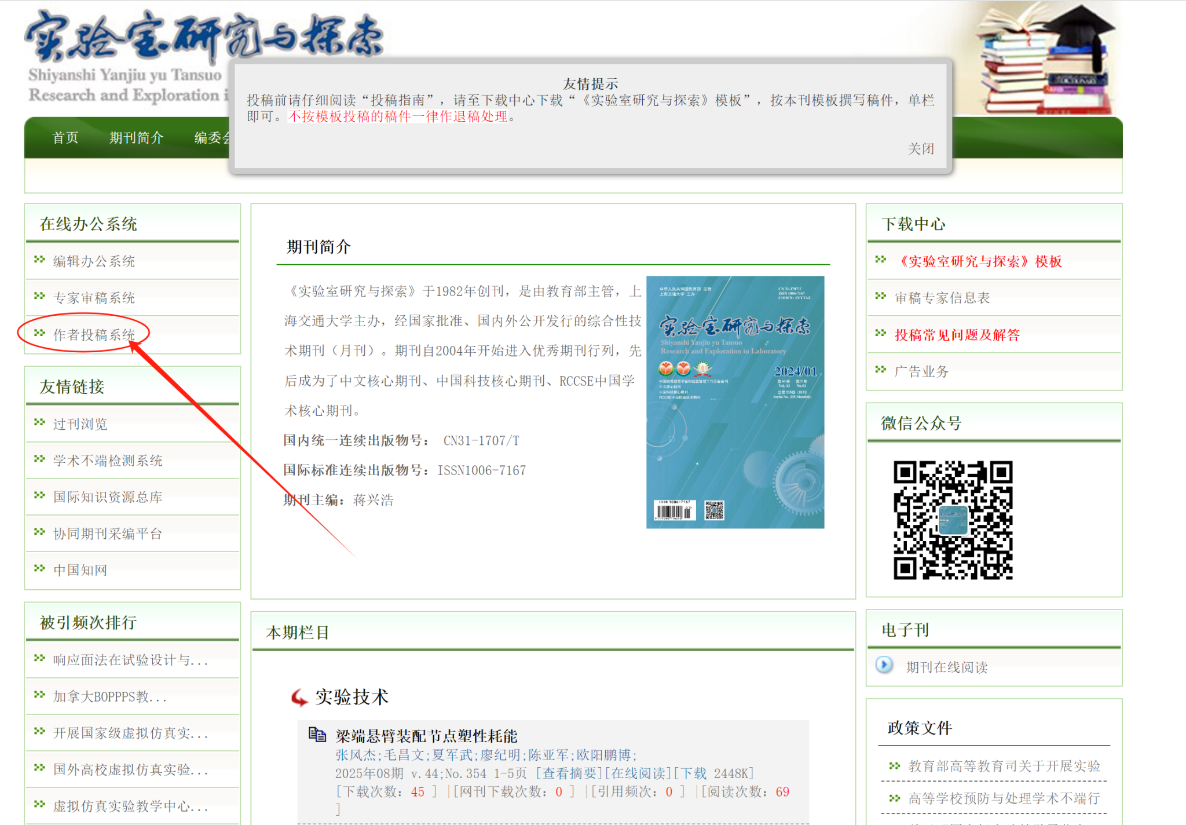Open the 首页 navigation menu item

coord(65,138)
